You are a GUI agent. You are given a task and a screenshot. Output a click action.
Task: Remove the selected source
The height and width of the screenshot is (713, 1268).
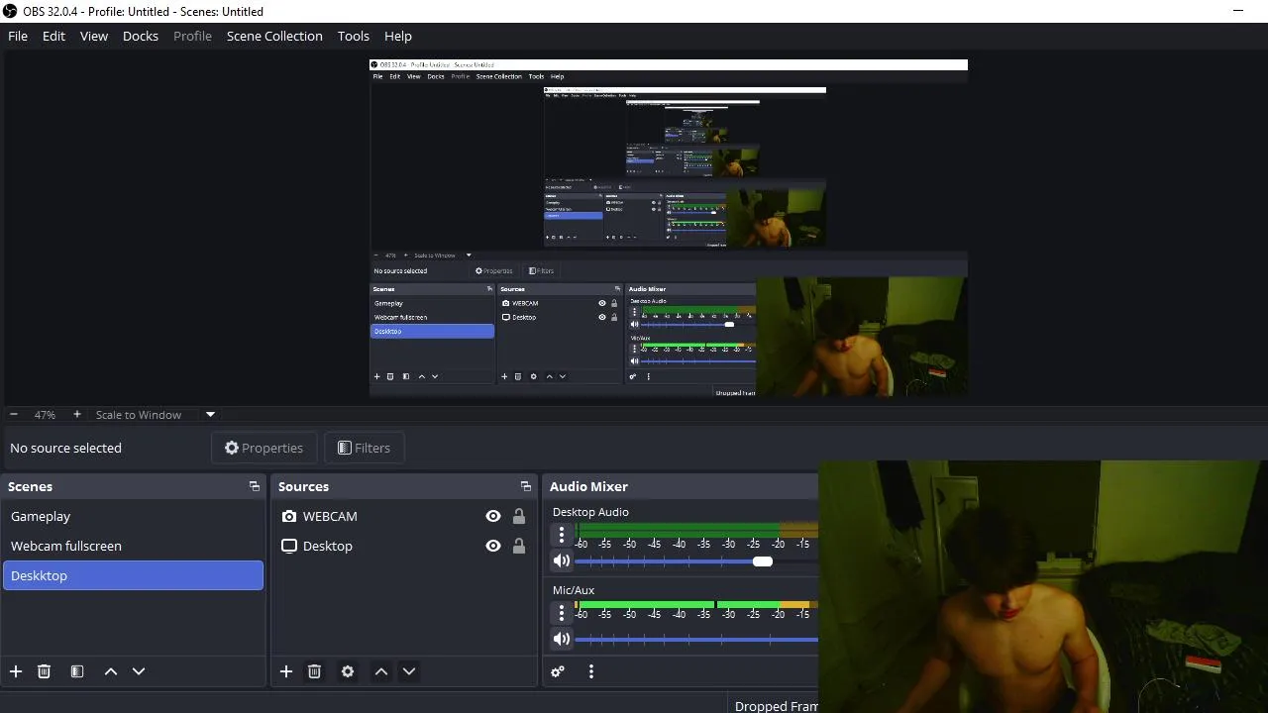[314, 671]
